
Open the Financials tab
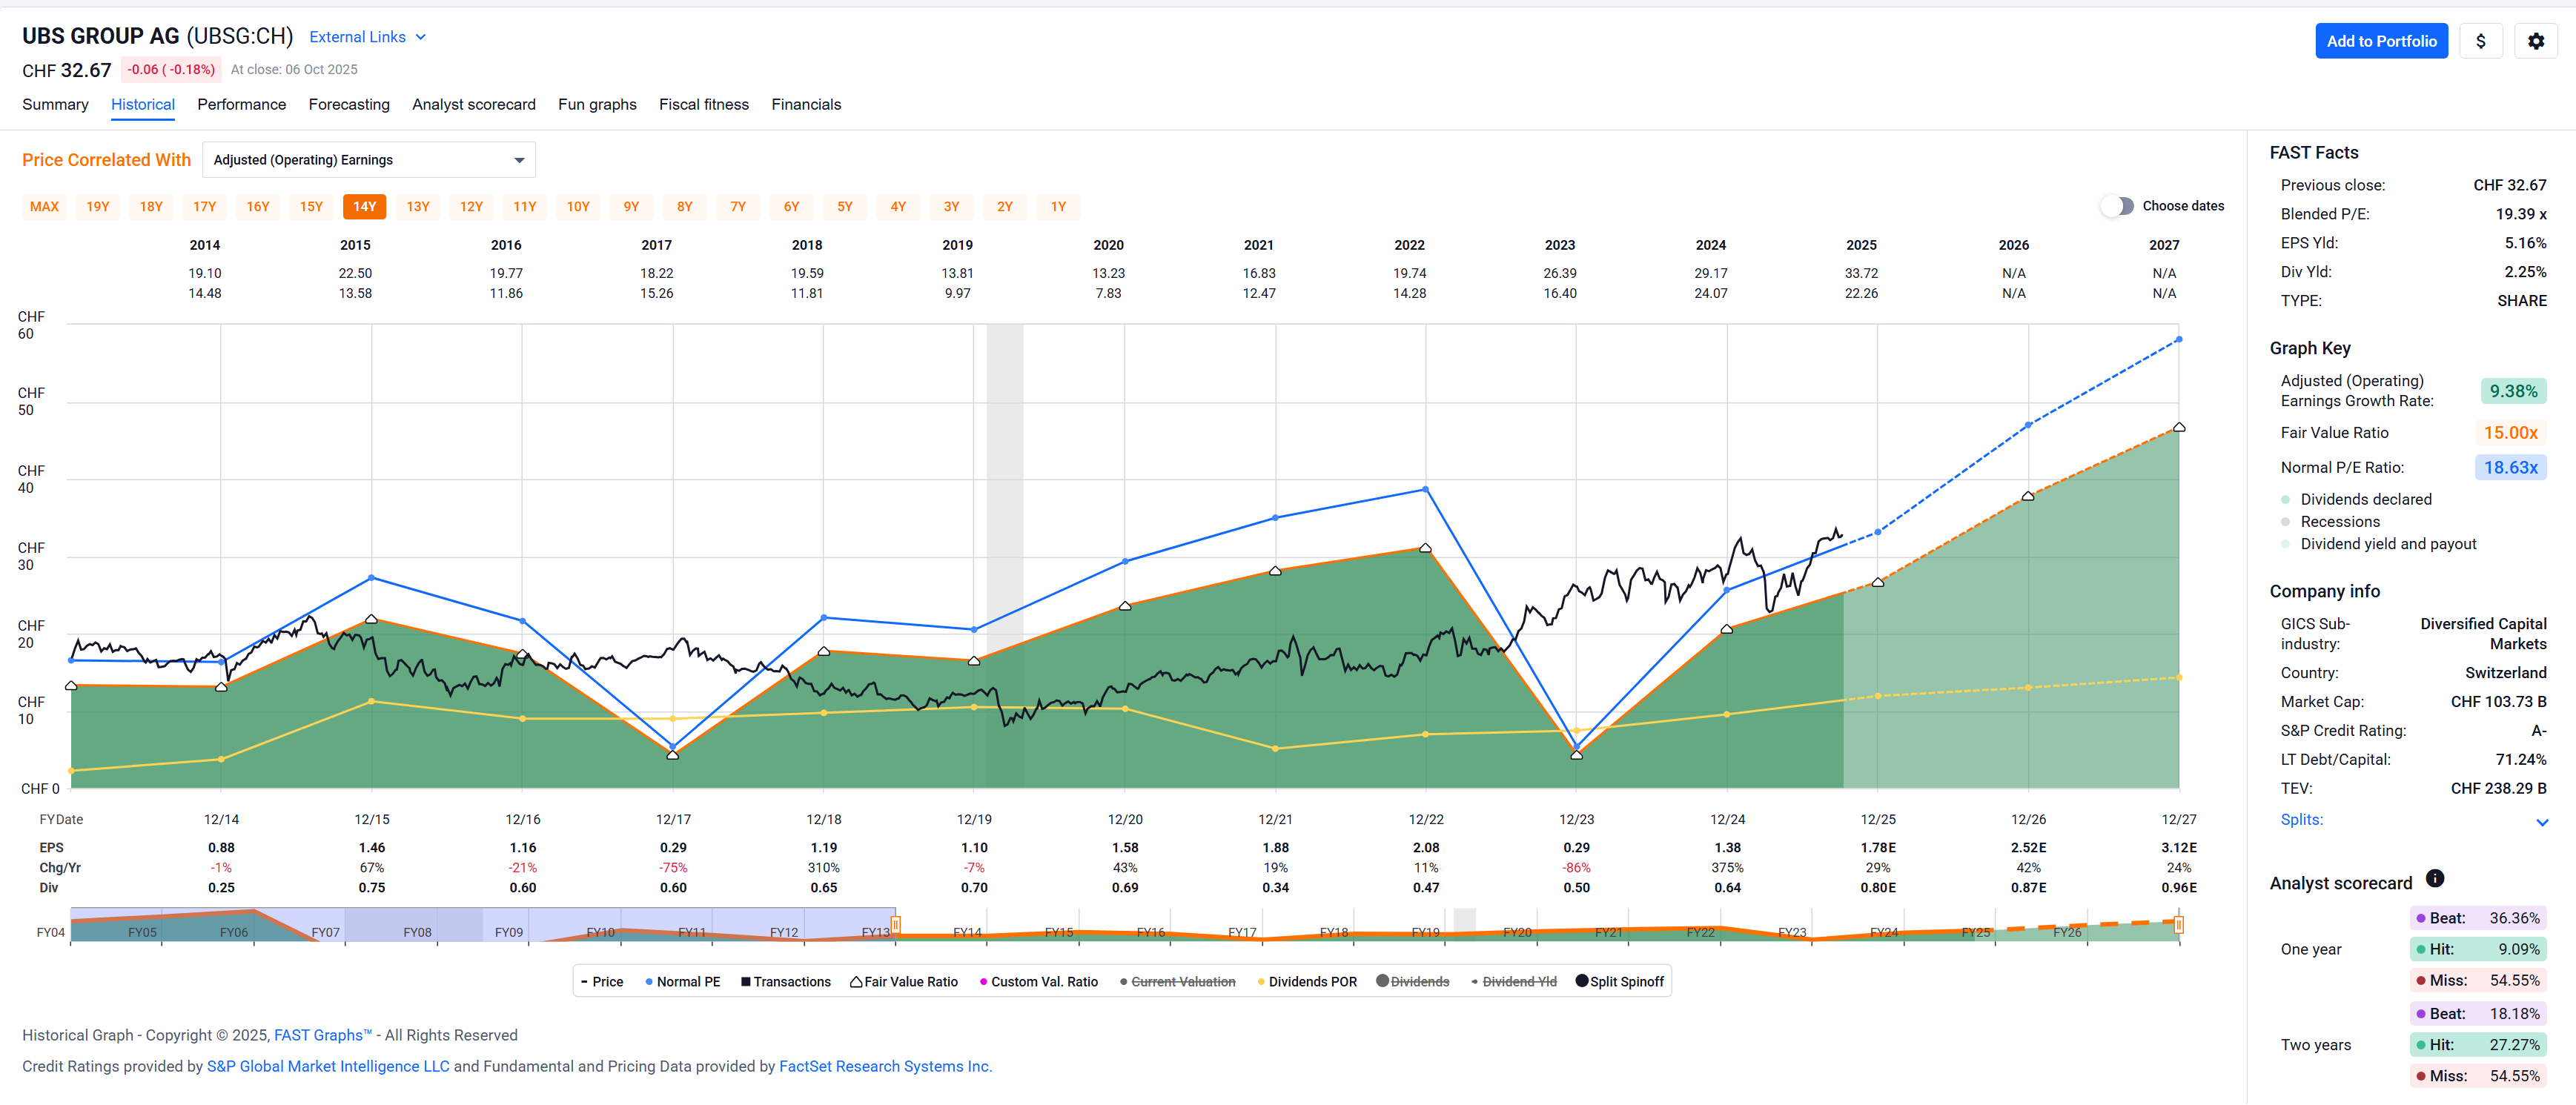[x=805, y=104]
